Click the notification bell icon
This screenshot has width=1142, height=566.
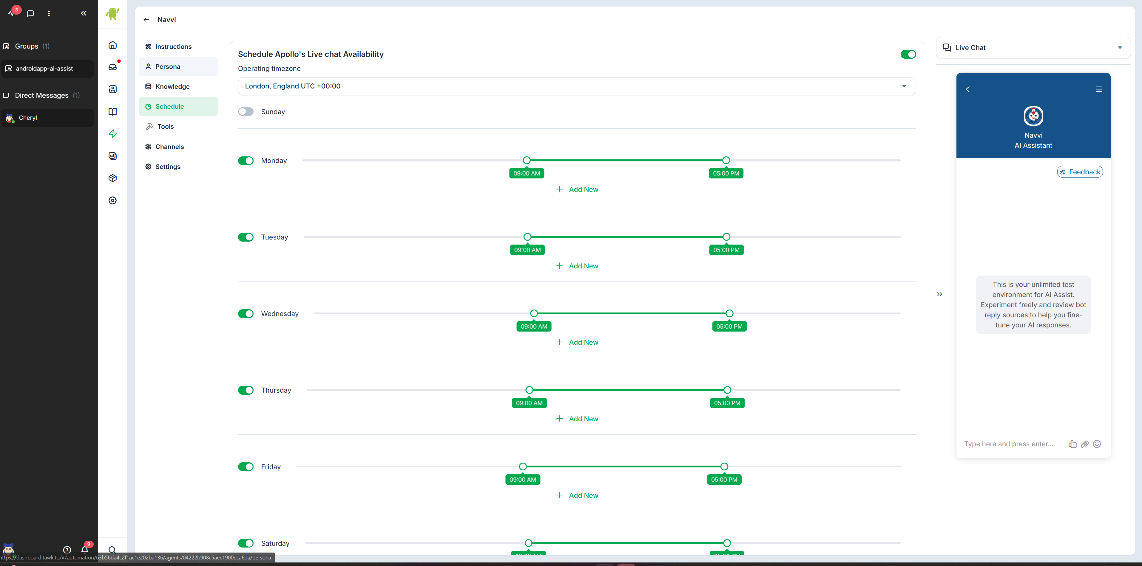click(x=85, y=549)
